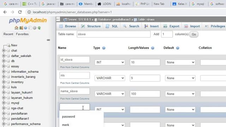Expand the chat database tree node
The height and width of the screenshot is (127, 226).
4,50
